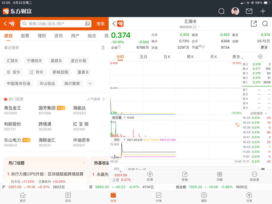Screen dimensions: 272x204
Task: Expand the 更多 chart period dropdown
Action: pos(237,57)
